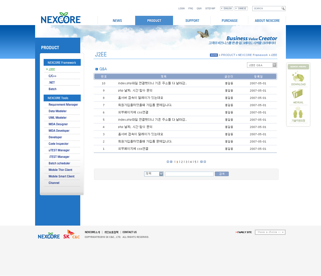
Task: Open MDA Designer in sidebar
Action: 58,124
